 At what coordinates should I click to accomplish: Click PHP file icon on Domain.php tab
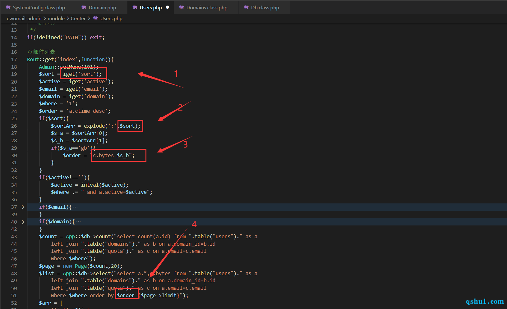(x=84, y=7)
